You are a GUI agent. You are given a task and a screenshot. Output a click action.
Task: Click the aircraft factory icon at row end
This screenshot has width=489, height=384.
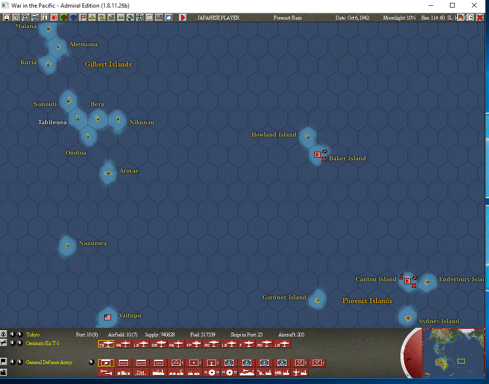(x=299, y=373)
